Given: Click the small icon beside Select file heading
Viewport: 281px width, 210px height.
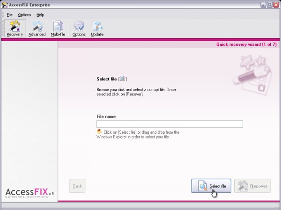Looking at the screenshot, I should click(122, 79).
